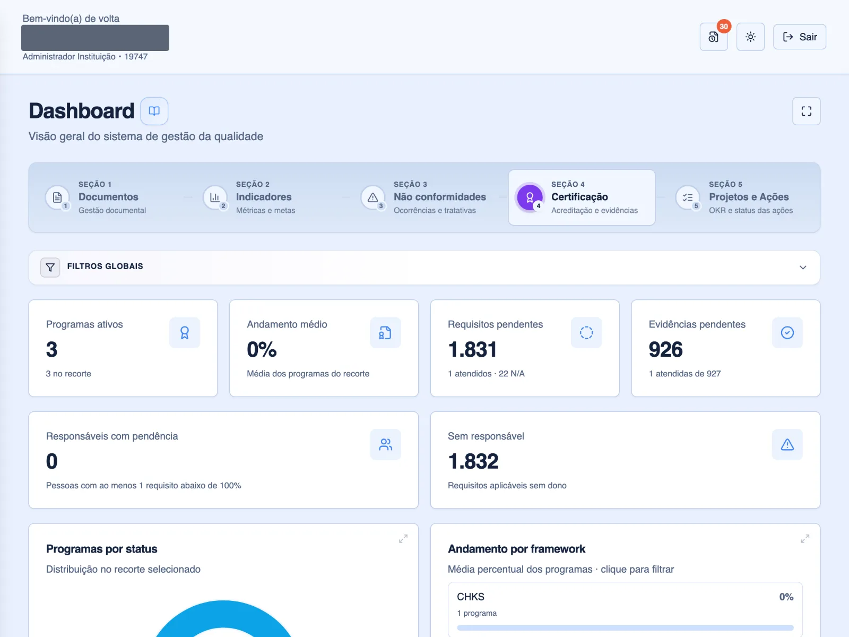The height and width of the screenshot is (637, 849).
Task: Click the Sem responsável alert triangle icon
Action: coord(787,444)
